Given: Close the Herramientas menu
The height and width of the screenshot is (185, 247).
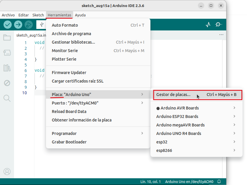Looking at the screenshot, I should [x=59, y=15].
